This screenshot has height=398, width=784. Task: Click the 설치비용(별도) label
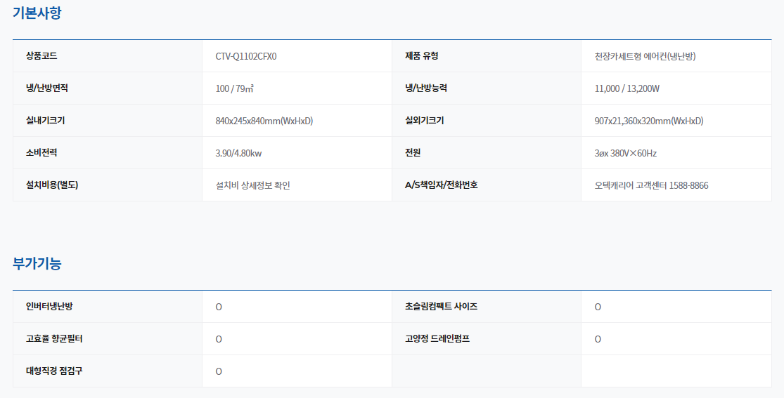tap(52, 185)
